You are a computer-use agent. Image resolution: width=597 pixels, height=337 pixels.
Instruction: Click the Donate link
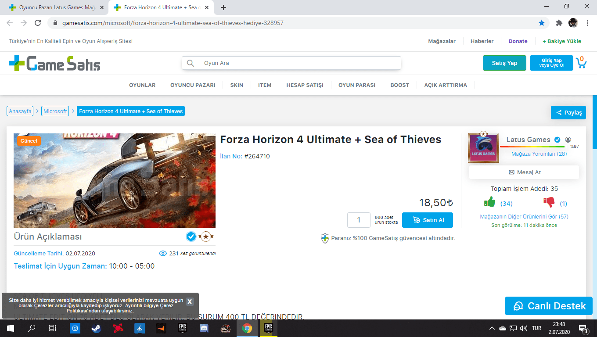click(518, 41)
